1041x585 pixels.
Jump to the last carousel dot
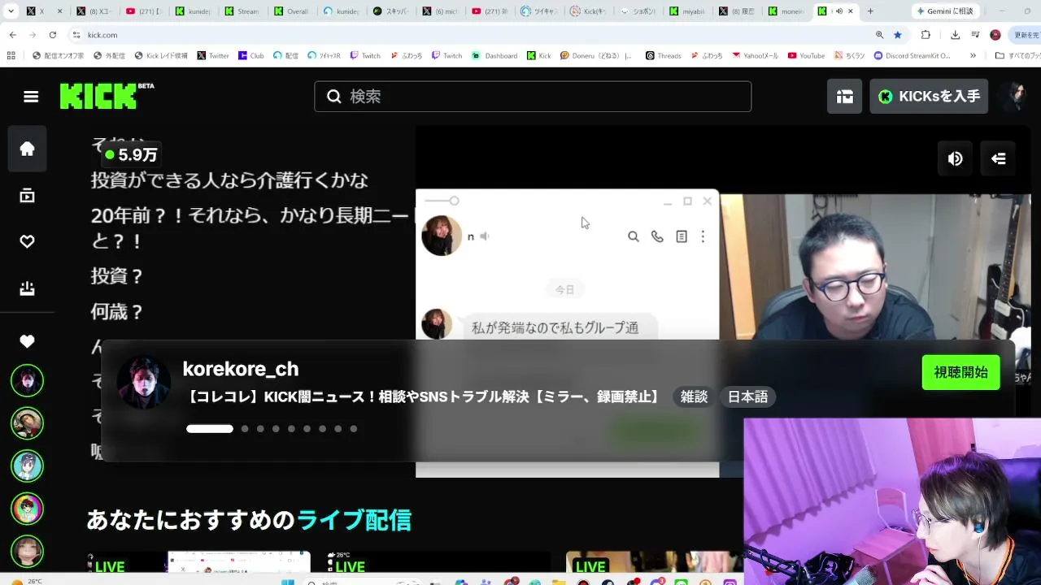(354, 429)
